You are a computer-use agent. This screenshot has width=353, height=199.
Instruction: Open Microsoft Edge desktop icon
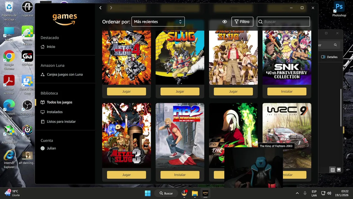click(9, 109)
